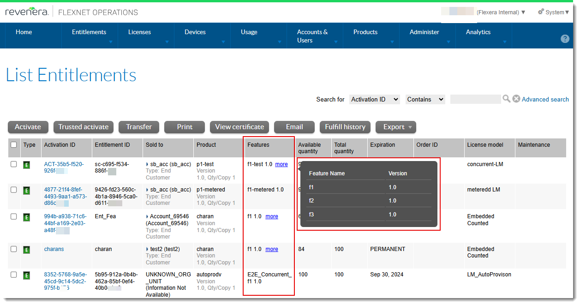
Task: Click green E icon in first entitlement row
Action: (27, 165)
